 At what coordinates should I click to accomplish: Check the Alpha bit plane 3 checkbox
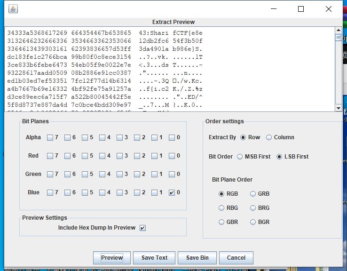(119, 138)
